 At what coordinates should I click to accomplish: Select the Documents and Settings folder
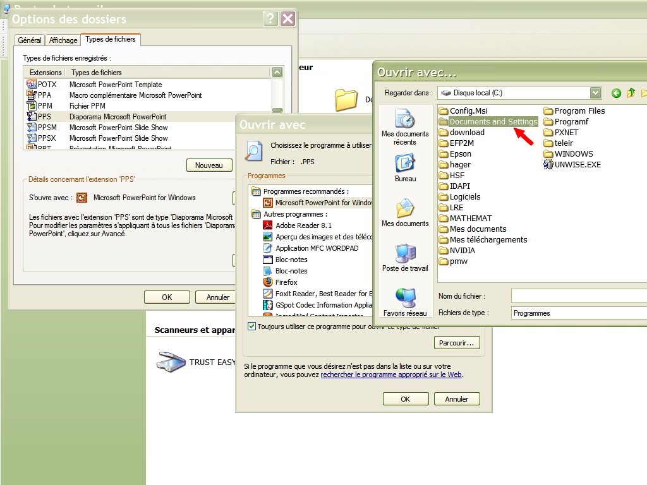493,122
